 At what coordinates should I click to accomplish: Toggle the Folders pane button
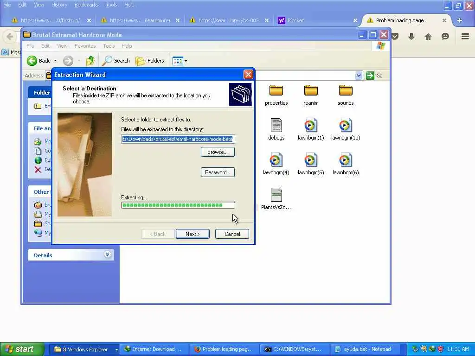pos(150,61)
